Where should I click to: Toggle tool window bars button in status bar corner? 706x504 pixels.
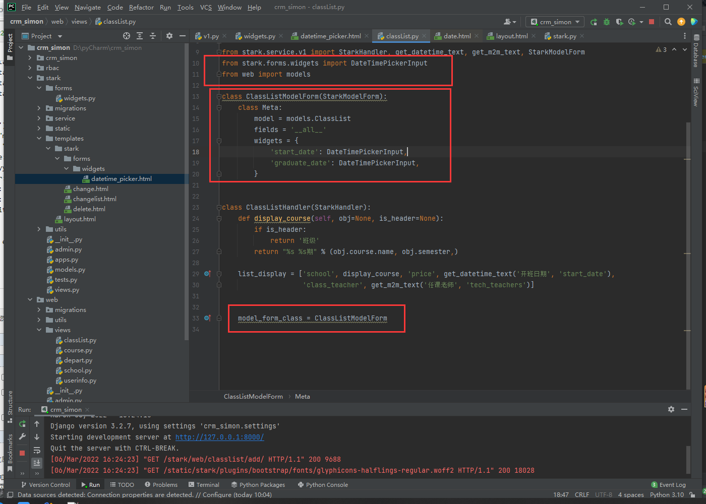pyautogui.click(x=10, y=495)
